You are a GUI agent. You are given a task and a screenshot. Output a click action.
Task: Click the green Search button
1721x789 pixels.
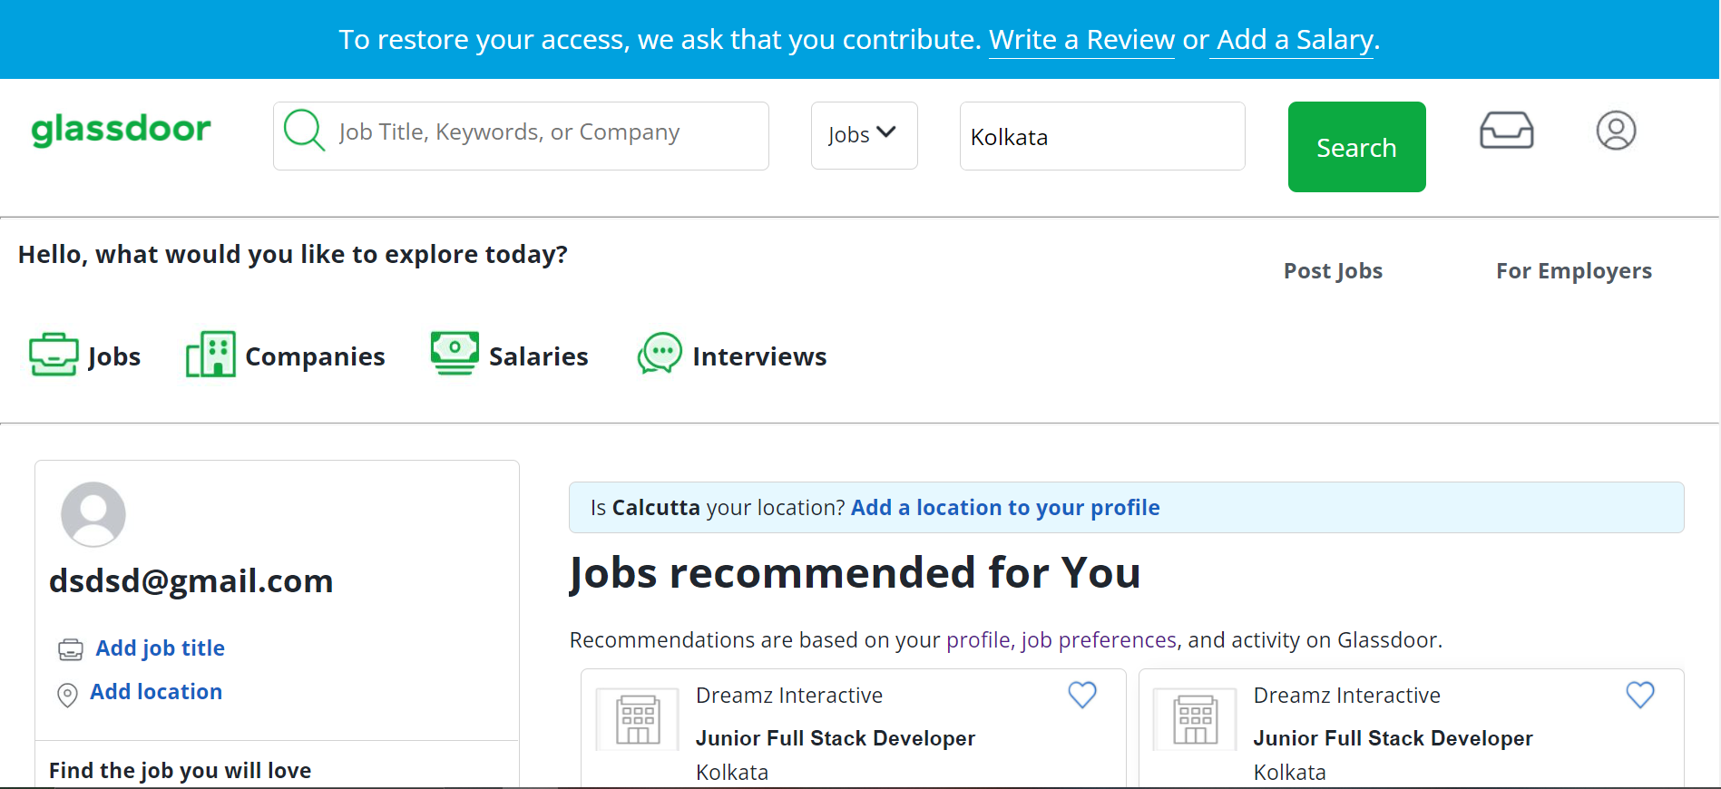point(1356,147)
